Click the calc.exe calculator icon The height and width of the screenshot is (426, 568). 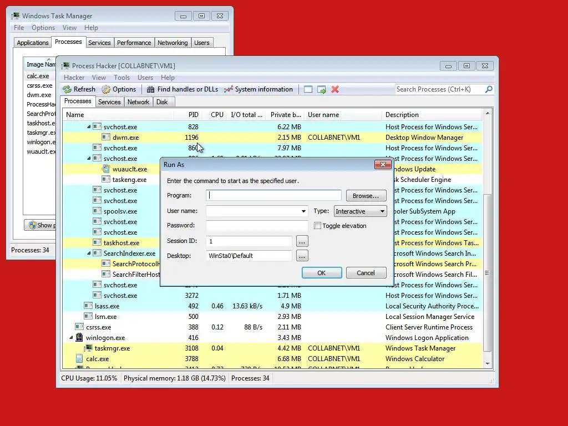point(79,359)
